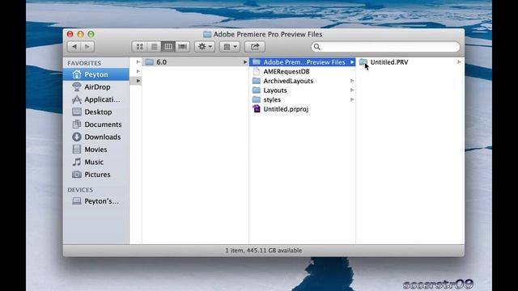The width and height of the screenshot is (518, 291).
Task: Expand arrow next to Layouts
Action: pyautogui.click(x=352, y=90)
